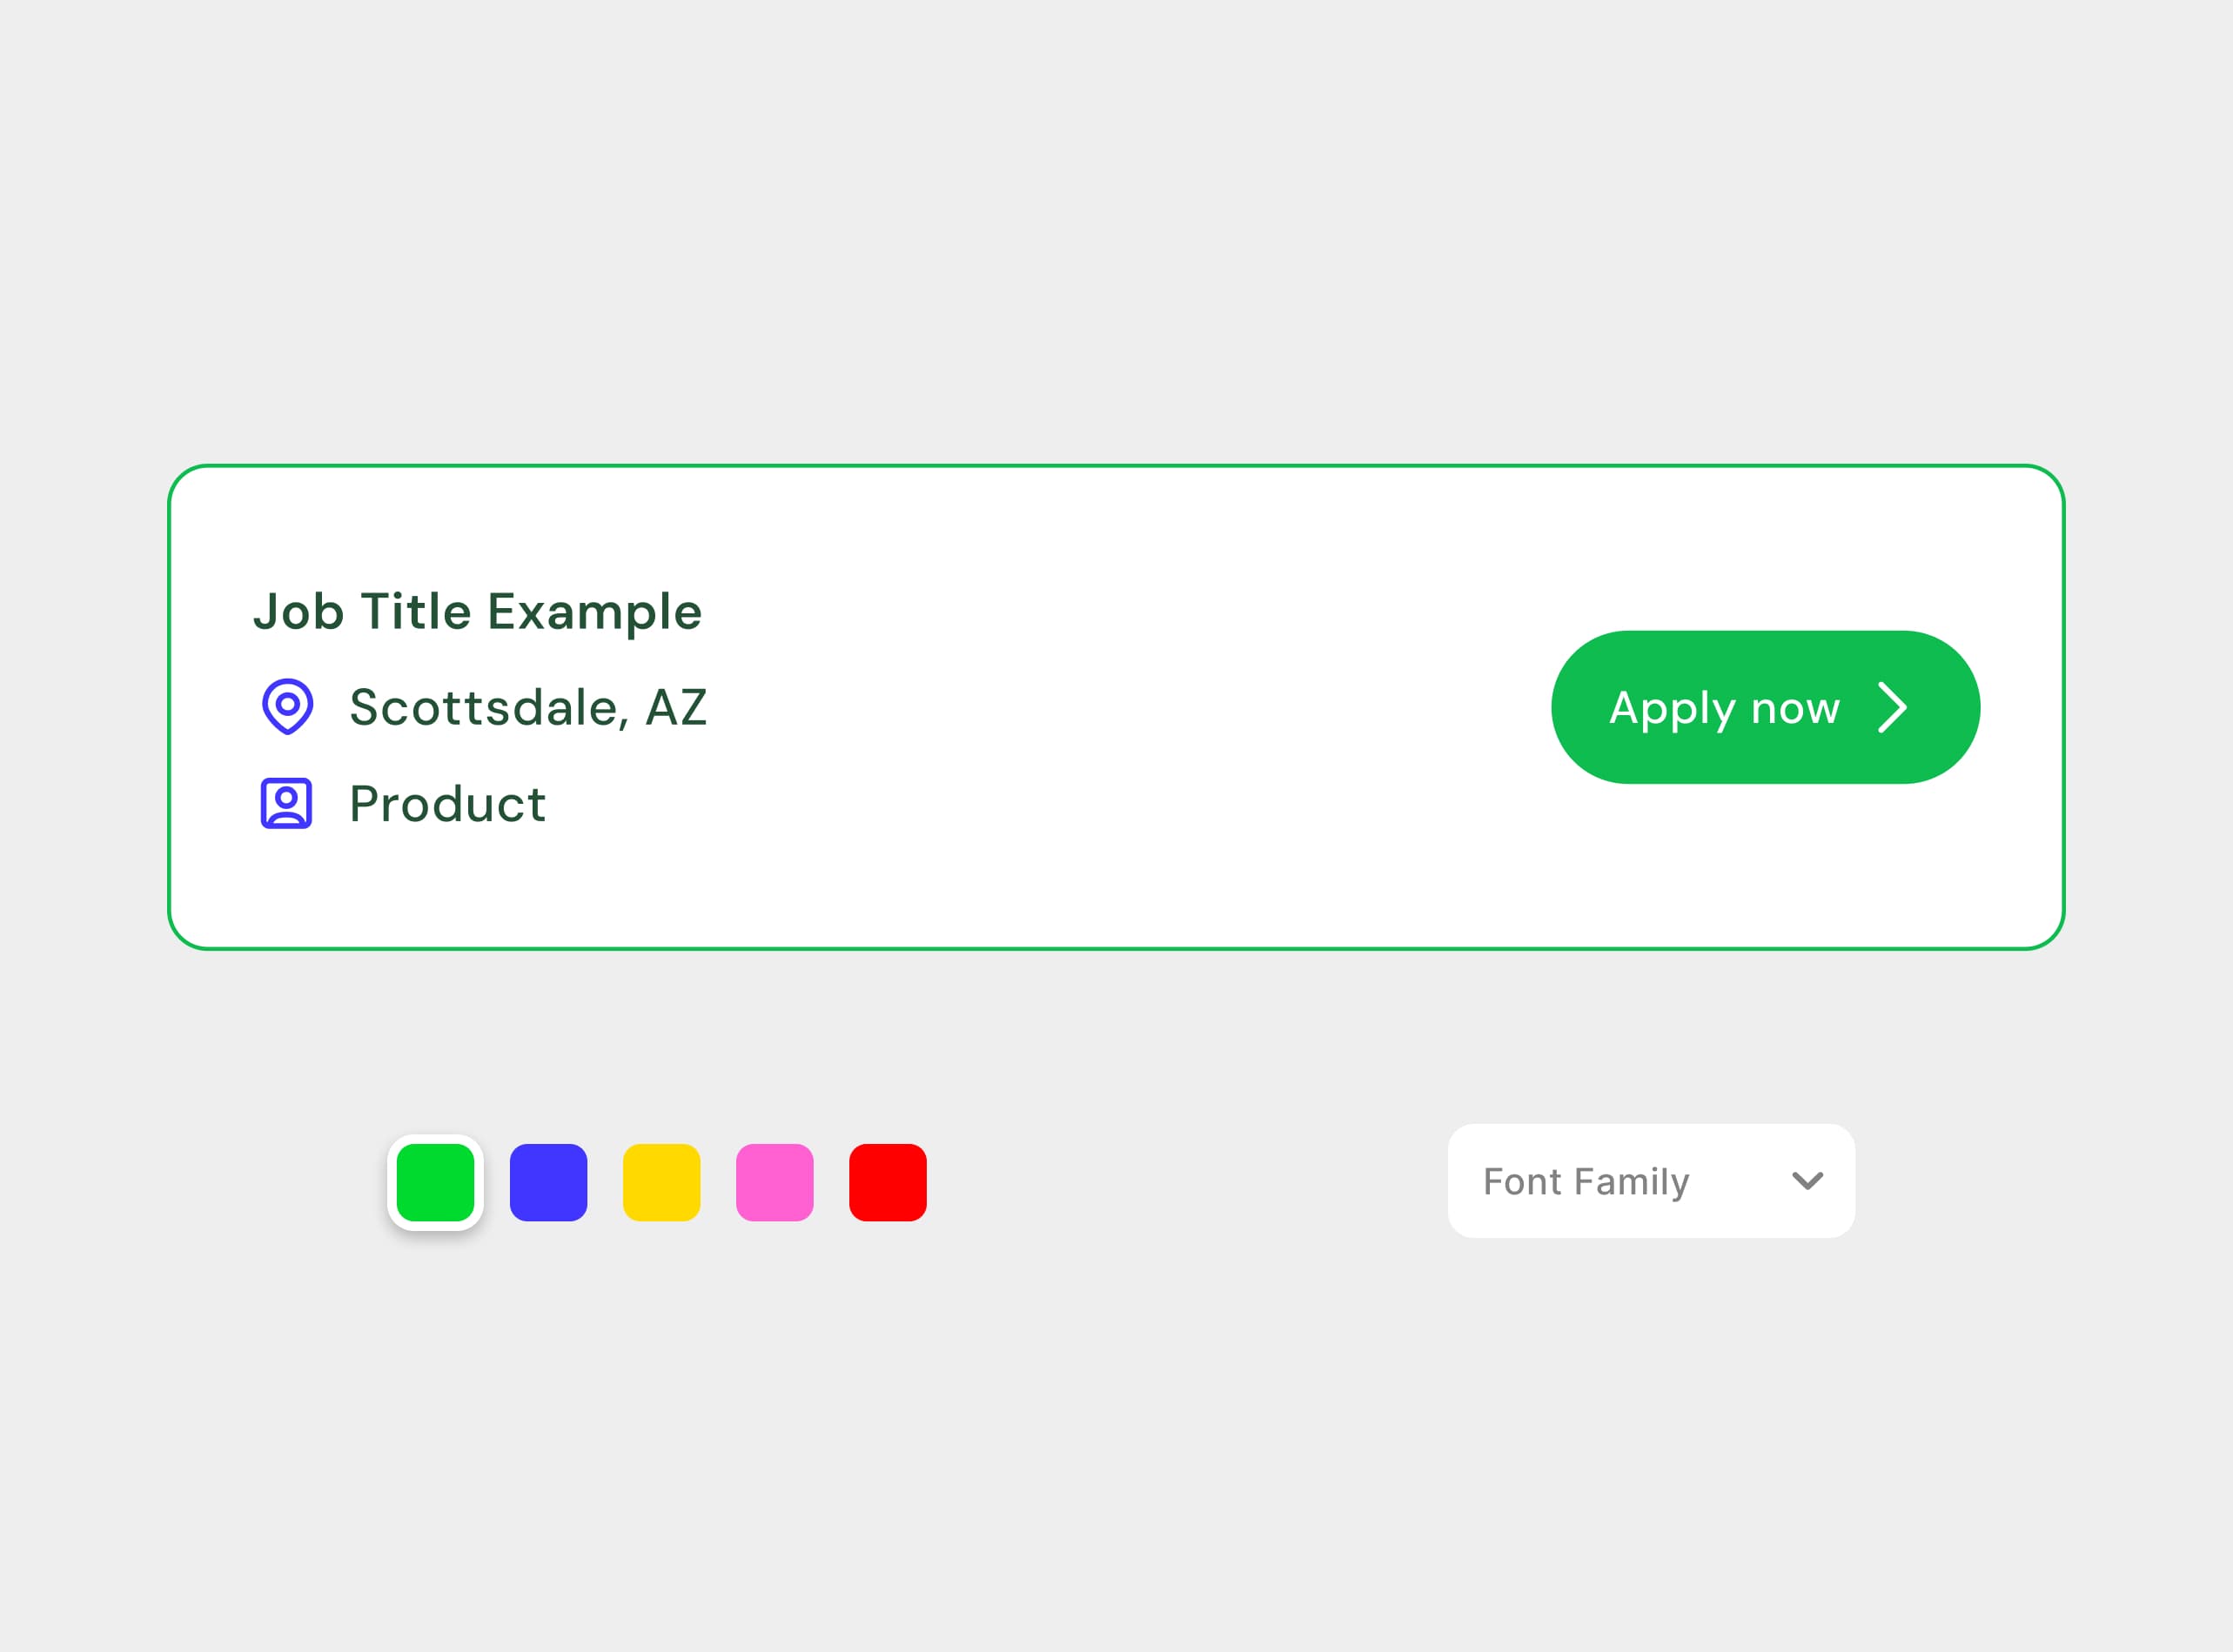2233x1652 pixels.
Task: Click the Scottsdale, AZ location text
Action: click(x=527, y=708)
